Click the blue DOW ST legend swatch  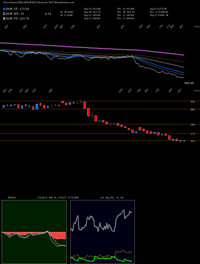(x=4, y=9)
